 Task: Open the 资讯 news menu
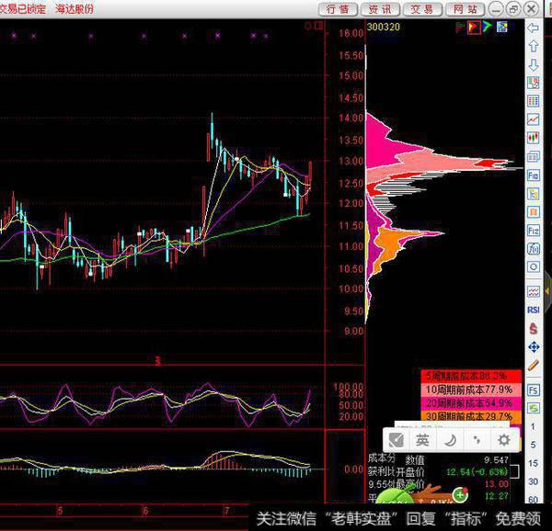point(379,9)
